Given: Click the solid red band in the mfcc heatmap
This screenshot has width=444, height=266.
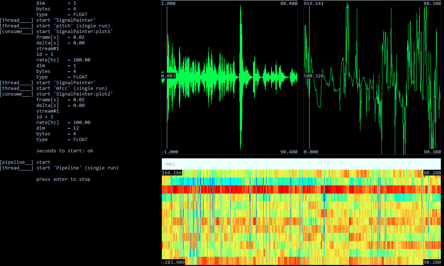Looking at the screenshot, I should pyautogui.click(x=301, y=189).
